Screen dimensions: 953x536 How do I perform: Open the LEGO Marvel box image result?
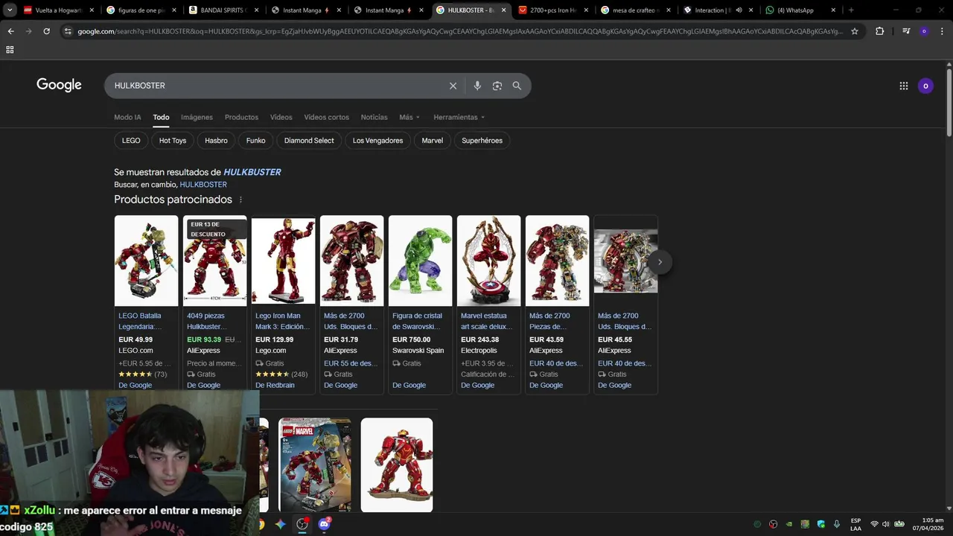coord(315,465)
